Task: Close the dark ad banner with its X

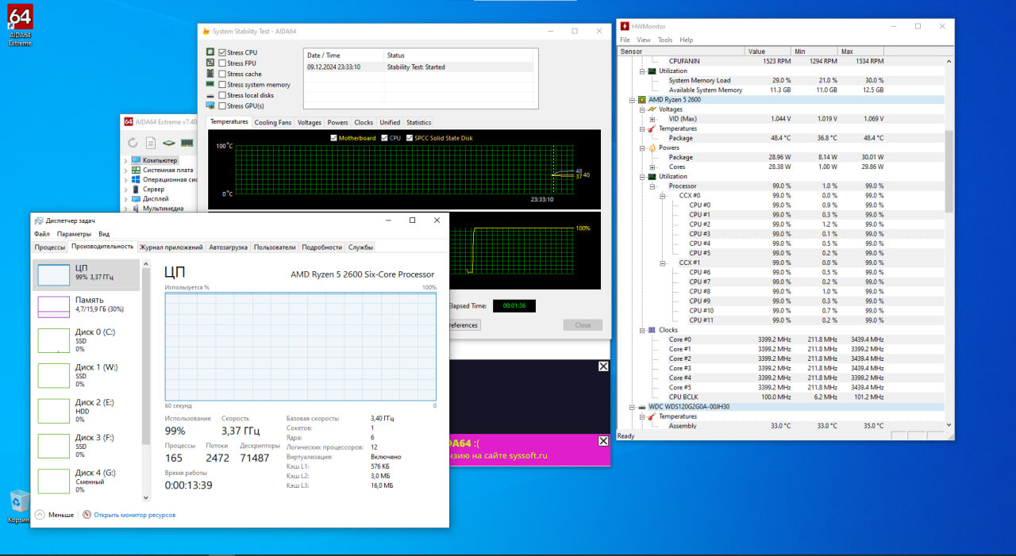Action: [603, 366]
